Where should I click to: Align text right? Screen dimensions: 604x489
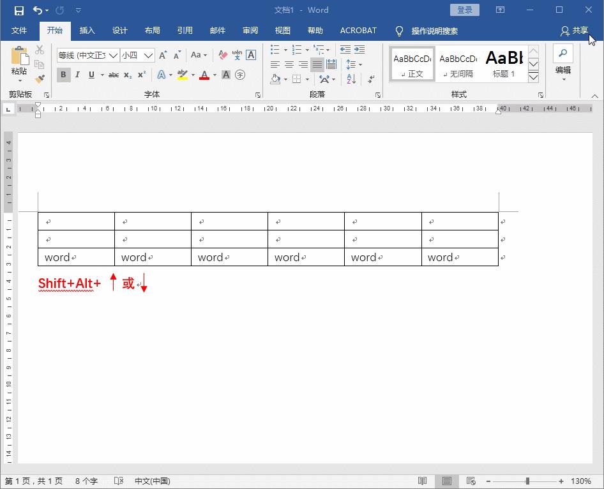click(x=303, y=64)
